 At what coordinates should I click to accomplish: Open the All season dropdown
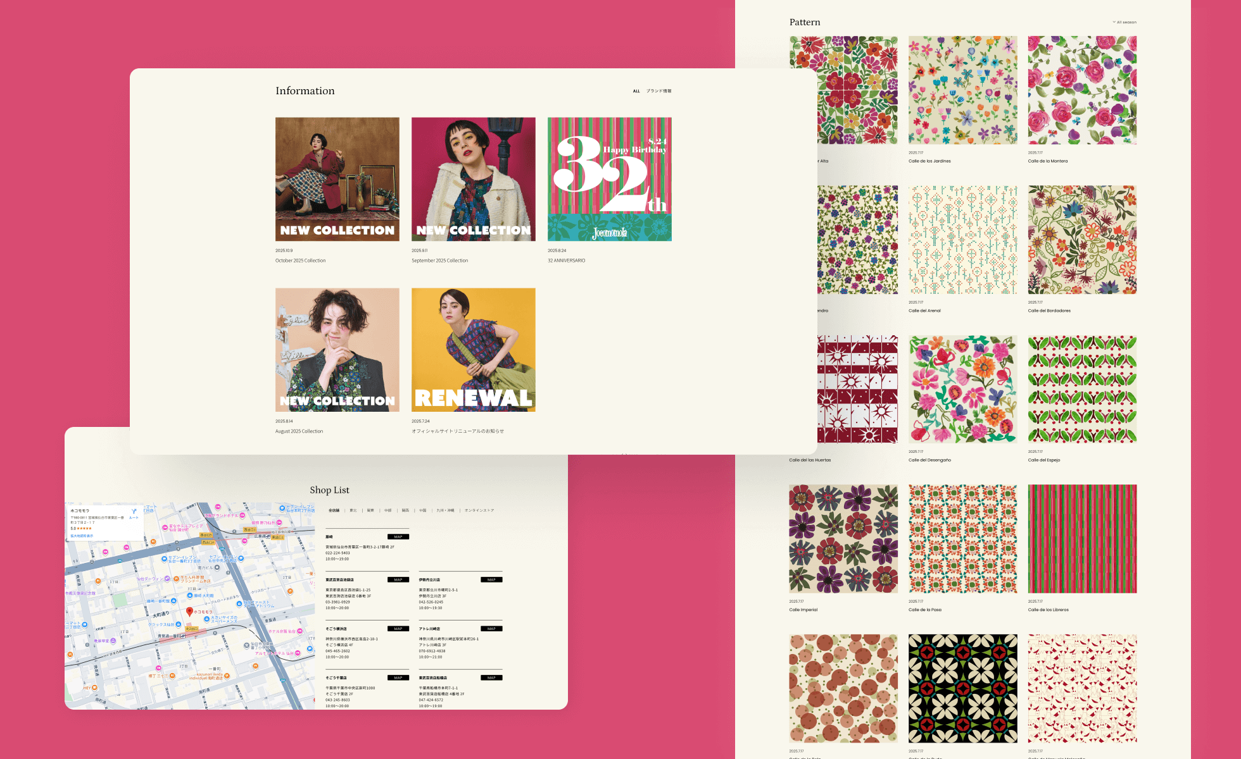(1124, 22)
